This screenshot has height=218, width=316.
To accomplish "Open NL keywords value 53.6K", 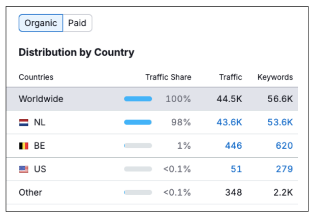I will point(280,122).
